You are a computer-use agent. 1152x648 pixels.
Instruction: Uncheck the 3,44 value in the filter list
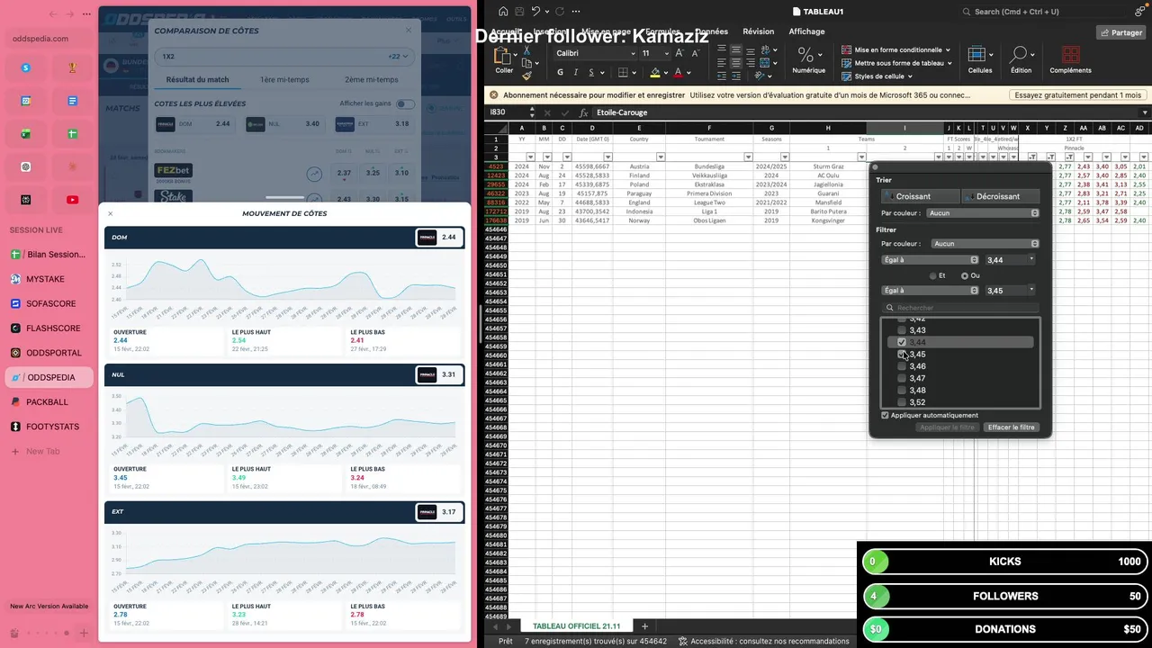pos(902,342)
